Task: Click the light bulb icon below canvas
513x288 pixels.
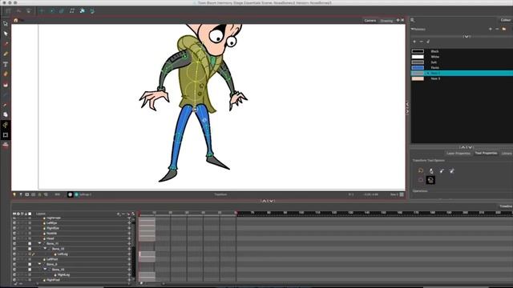Action: pos(14,194)
